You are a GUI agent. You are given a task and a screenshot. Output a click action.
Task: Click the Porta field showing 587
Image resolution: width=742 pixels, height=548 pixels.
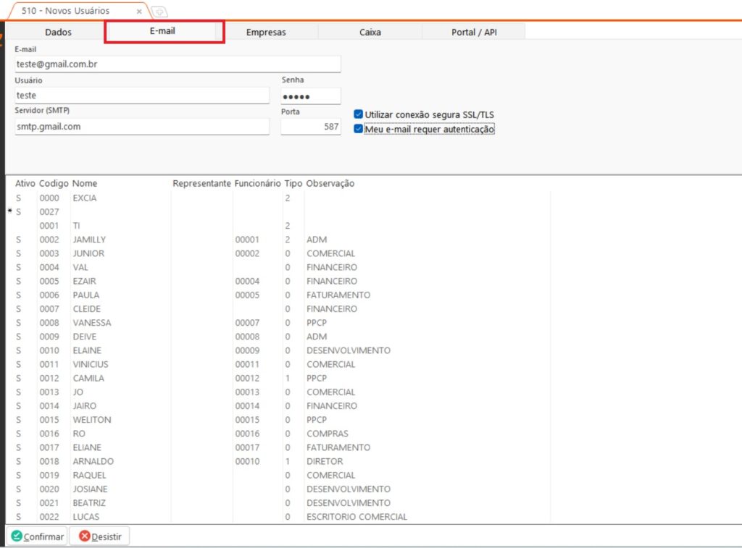[310, 127]
